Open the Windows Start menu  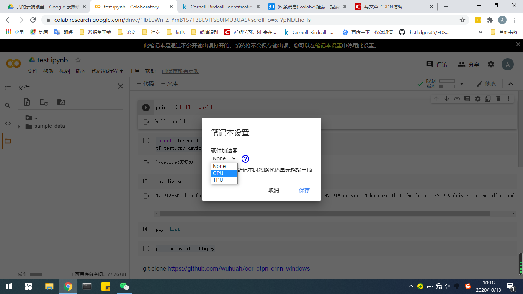point(9,286)
